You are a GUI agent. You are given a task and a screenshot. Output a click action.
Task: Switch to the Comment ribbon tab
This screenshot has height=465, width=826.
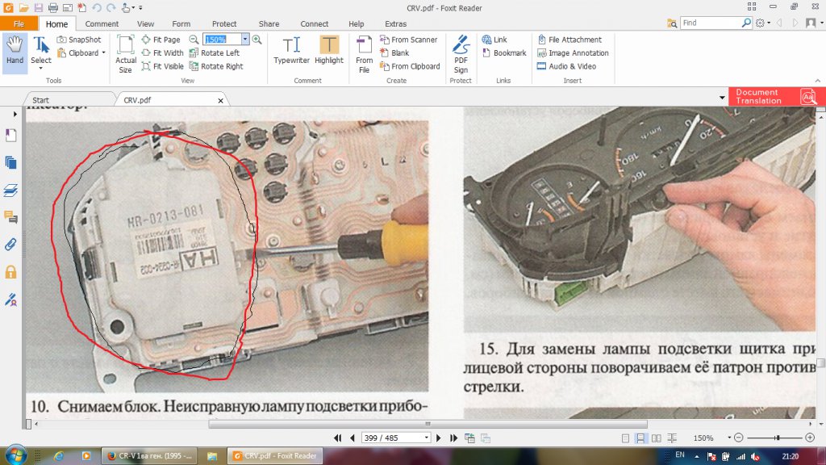click(102, 23)
